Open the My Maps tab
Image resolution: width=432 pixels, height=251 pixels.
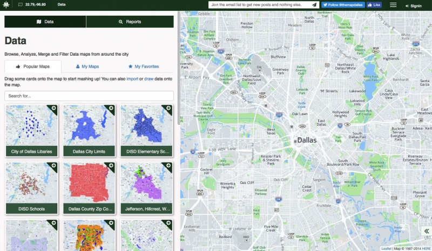coord(87,66)
